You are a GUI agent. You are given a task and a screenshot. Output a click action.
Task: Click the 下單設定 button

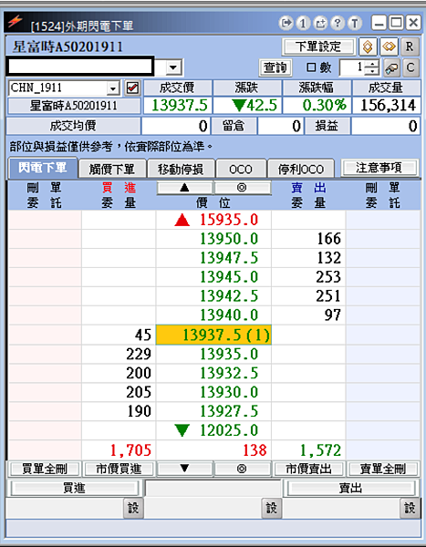[x=318, y=46]
